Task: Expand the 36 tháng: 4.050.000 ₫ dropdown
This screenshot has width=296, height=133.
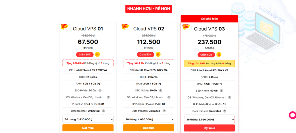Action: pos(149,119)
